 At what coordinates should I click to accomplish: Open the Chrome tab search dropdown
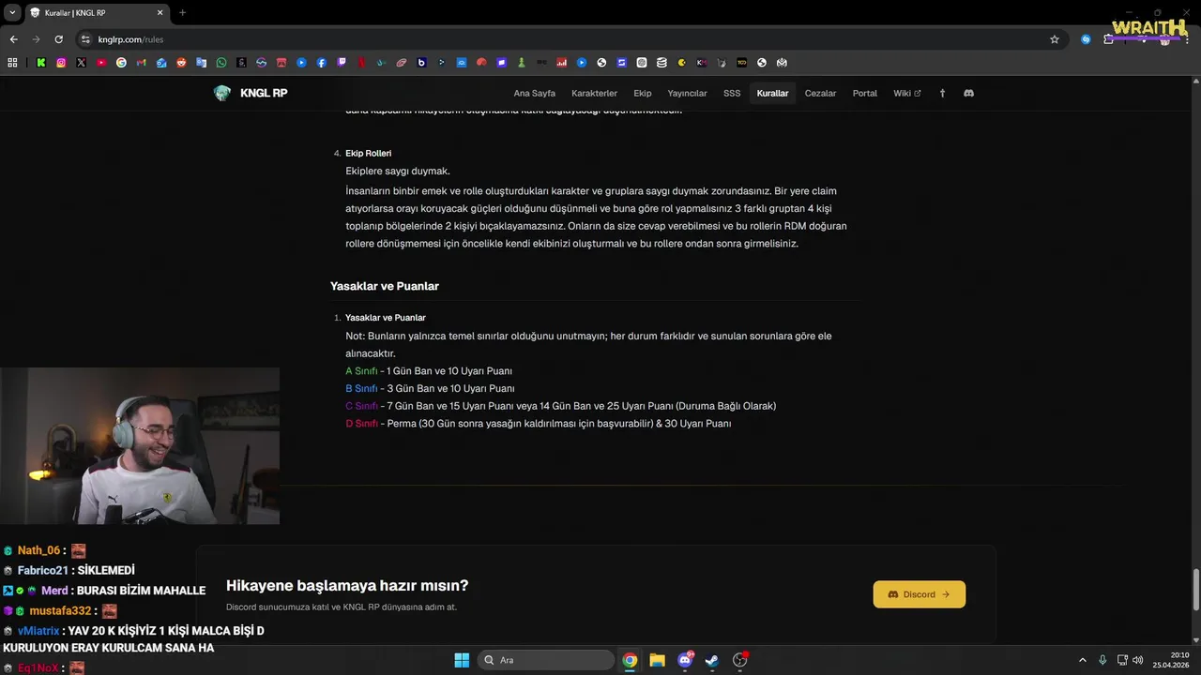click(x=12, y=12)
